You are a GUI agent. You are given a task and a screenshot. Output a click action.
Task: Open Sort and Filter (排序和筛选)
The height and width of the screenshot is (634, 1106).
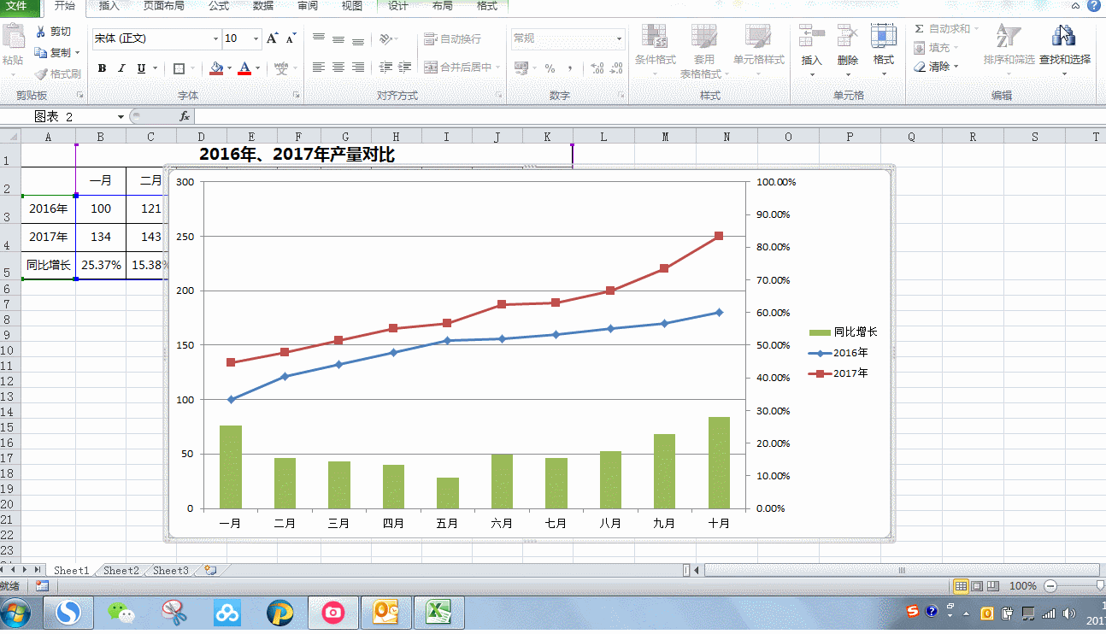[x=1008, y=37]
